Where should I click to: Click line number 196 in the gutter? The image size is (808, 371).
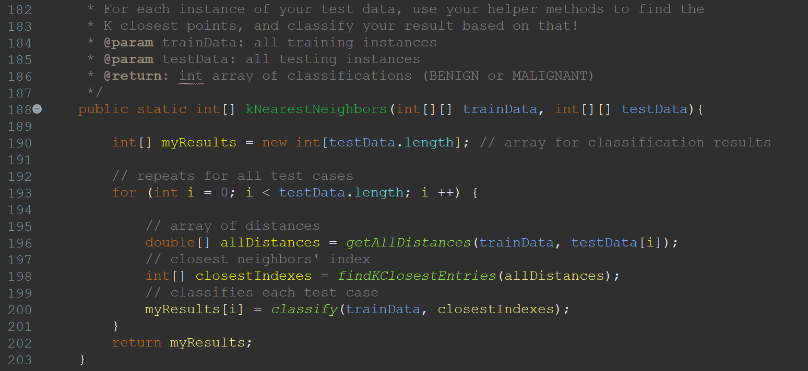(x=20, y=243)
